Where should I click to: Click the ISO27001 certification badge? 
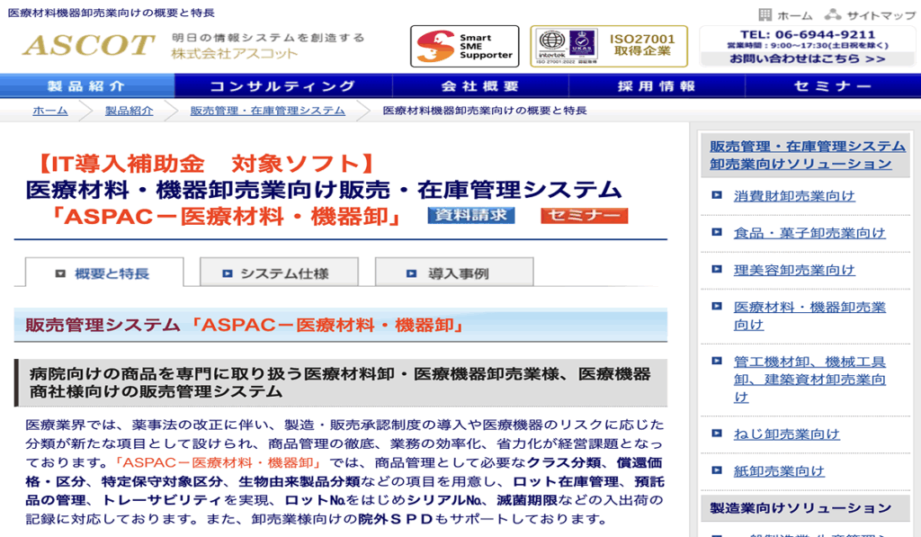click(609, 46)
